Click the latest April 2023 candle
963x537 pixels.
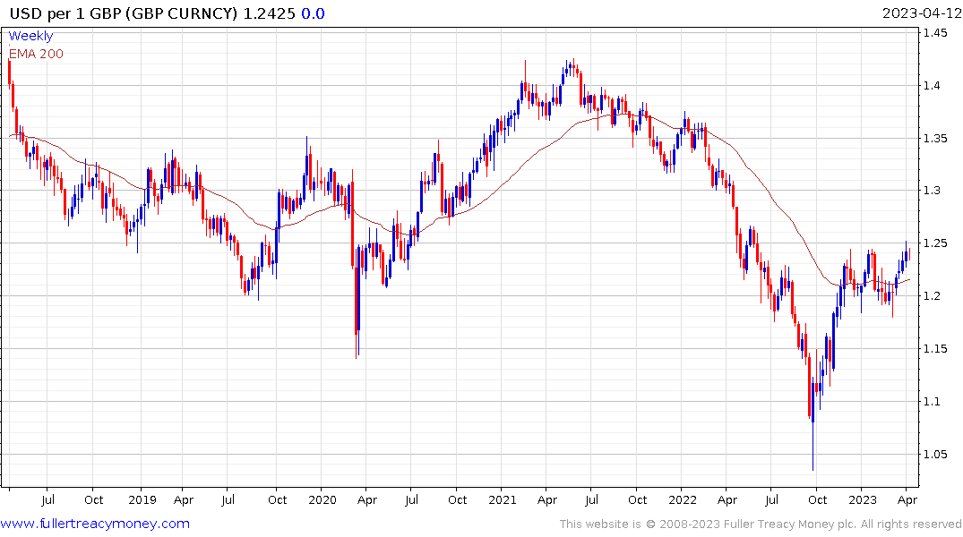pyautogui.click(x=909, y=255)
